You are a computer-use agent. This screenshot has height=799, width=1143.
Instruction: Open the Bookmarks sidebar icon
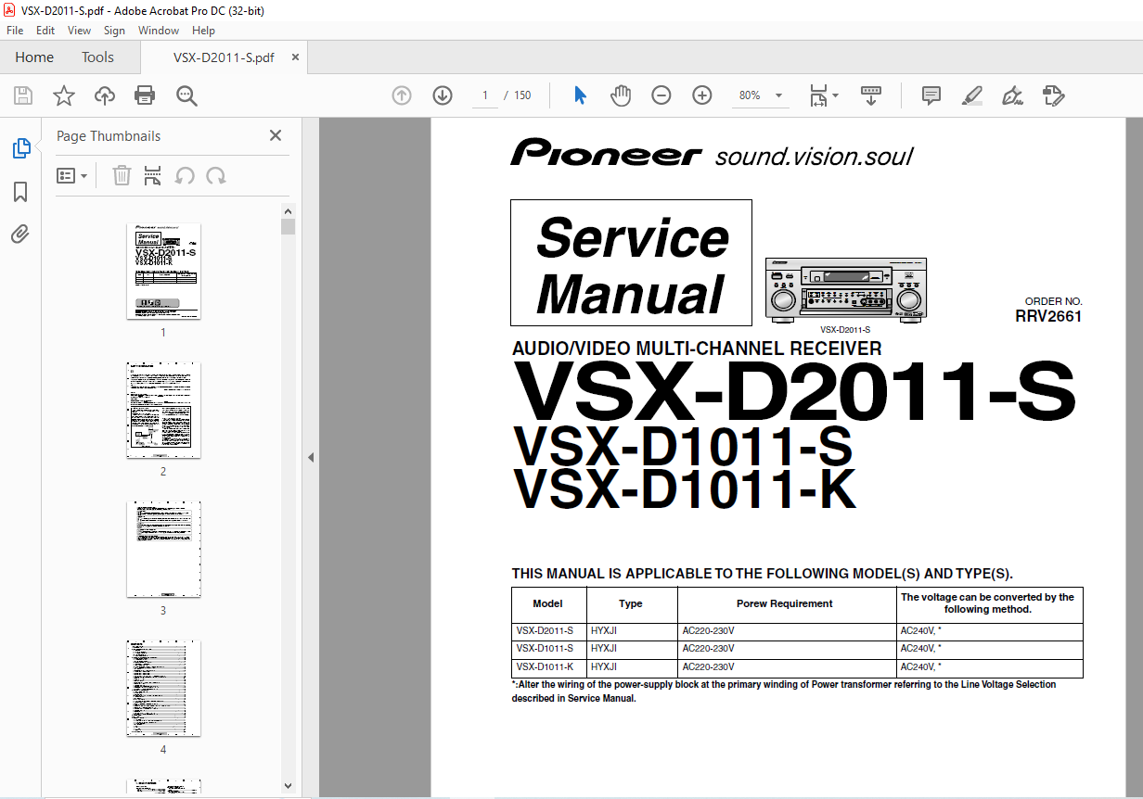tap(20, 192)
